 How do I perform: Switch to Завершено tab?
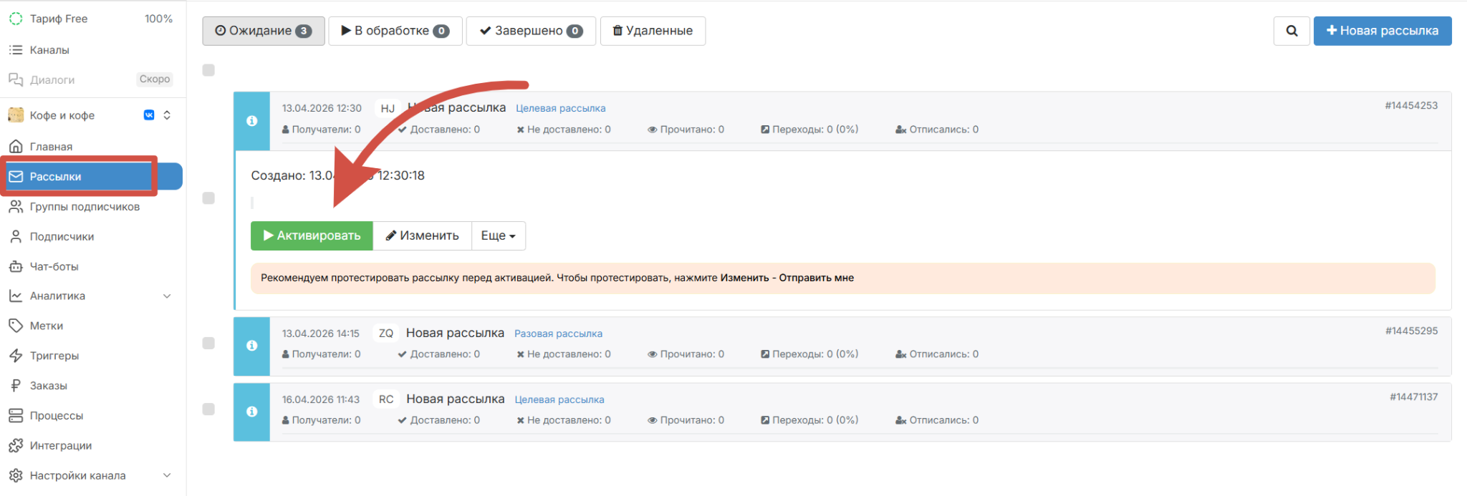530,31
